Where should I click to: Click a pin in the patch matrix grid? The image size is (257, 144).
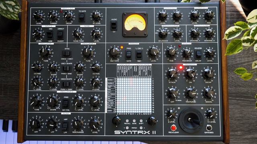(135, 96)
